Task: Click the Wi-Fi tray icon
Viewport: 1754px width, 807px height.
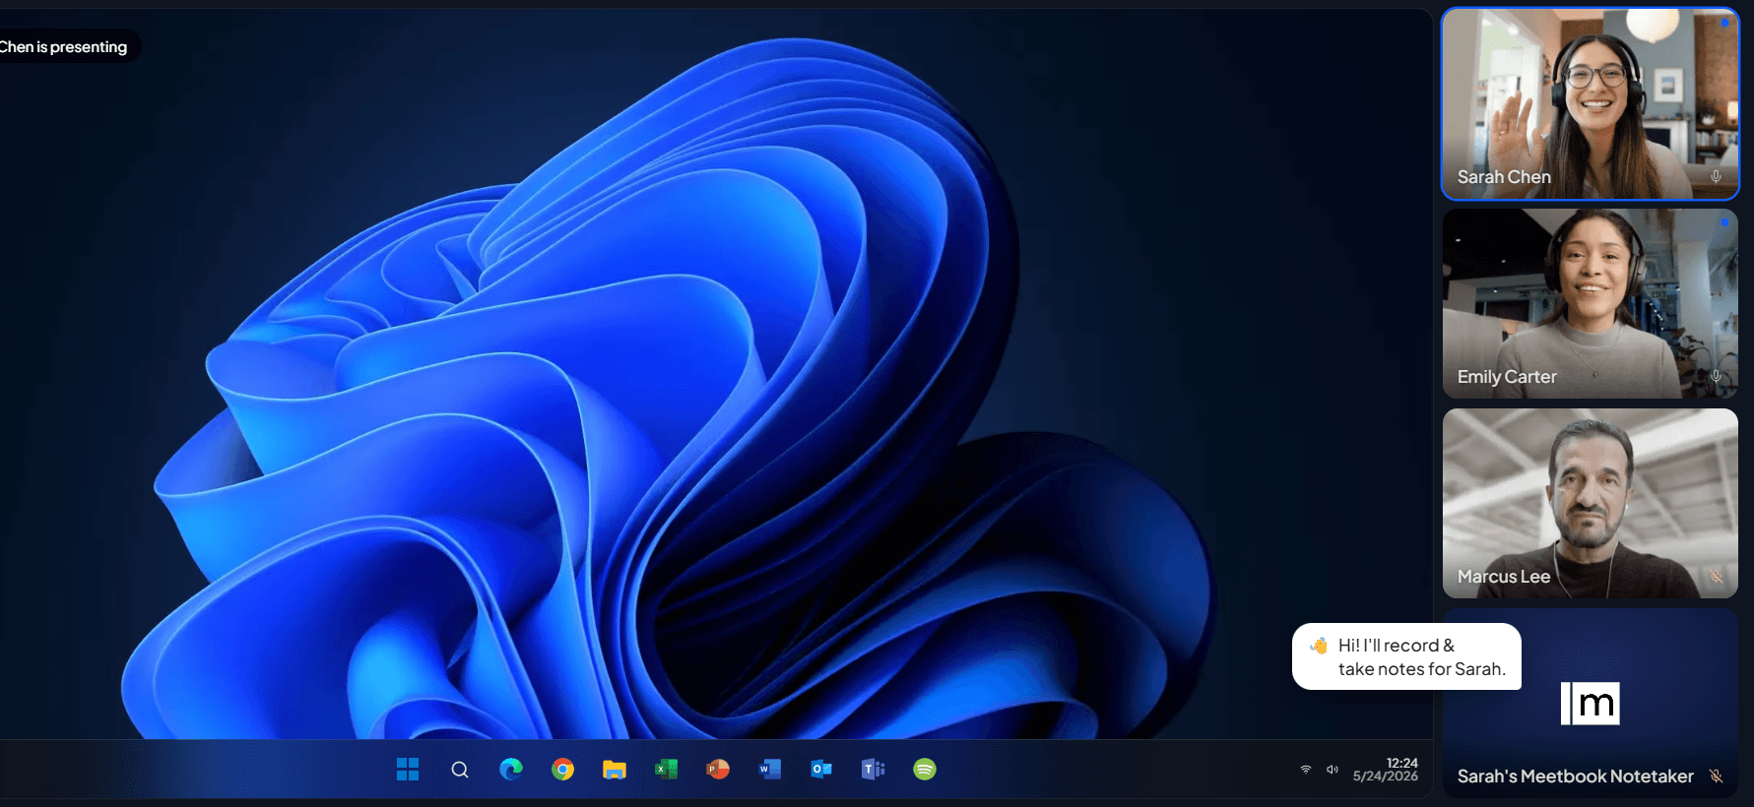Action: [1306, 770]
